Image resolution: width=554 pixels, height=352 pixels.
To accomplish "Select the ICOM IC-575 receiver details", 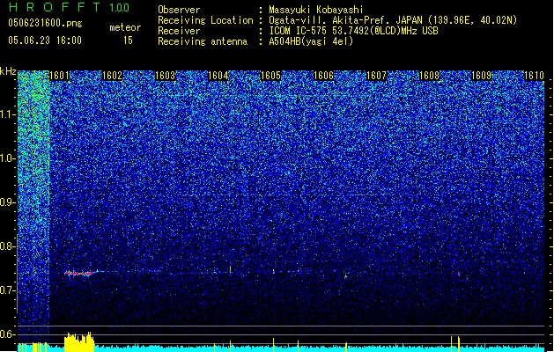I will point(354,31).
